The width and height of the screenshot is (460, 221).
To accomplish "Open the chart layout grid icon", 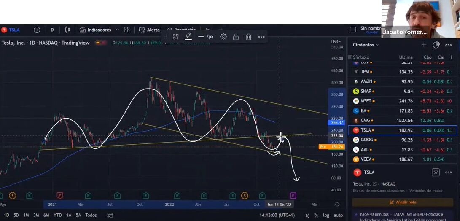I will (x=127, y=30).
